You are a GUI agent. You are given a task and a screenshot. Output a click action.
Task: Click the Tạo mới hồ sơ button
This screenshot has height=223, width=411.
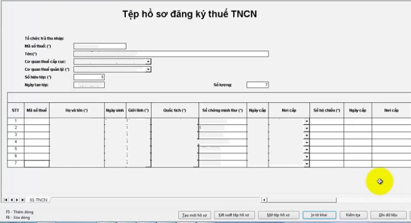[x=195, y=215]
